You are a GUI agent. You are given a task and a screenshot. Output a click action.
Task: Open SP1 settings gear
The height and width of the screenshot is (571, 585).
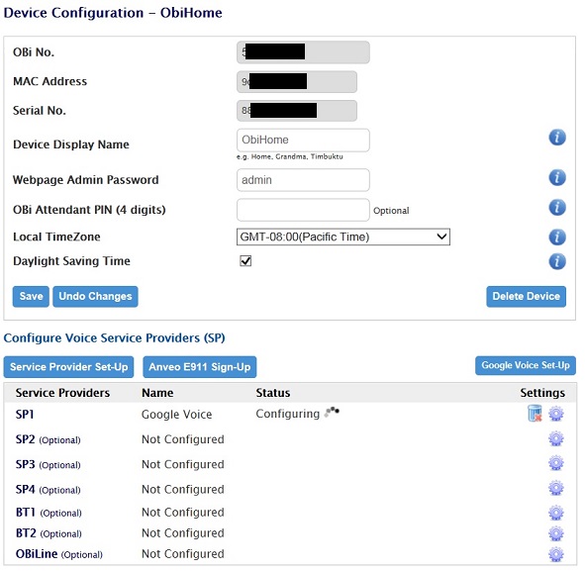coord(556,414)
